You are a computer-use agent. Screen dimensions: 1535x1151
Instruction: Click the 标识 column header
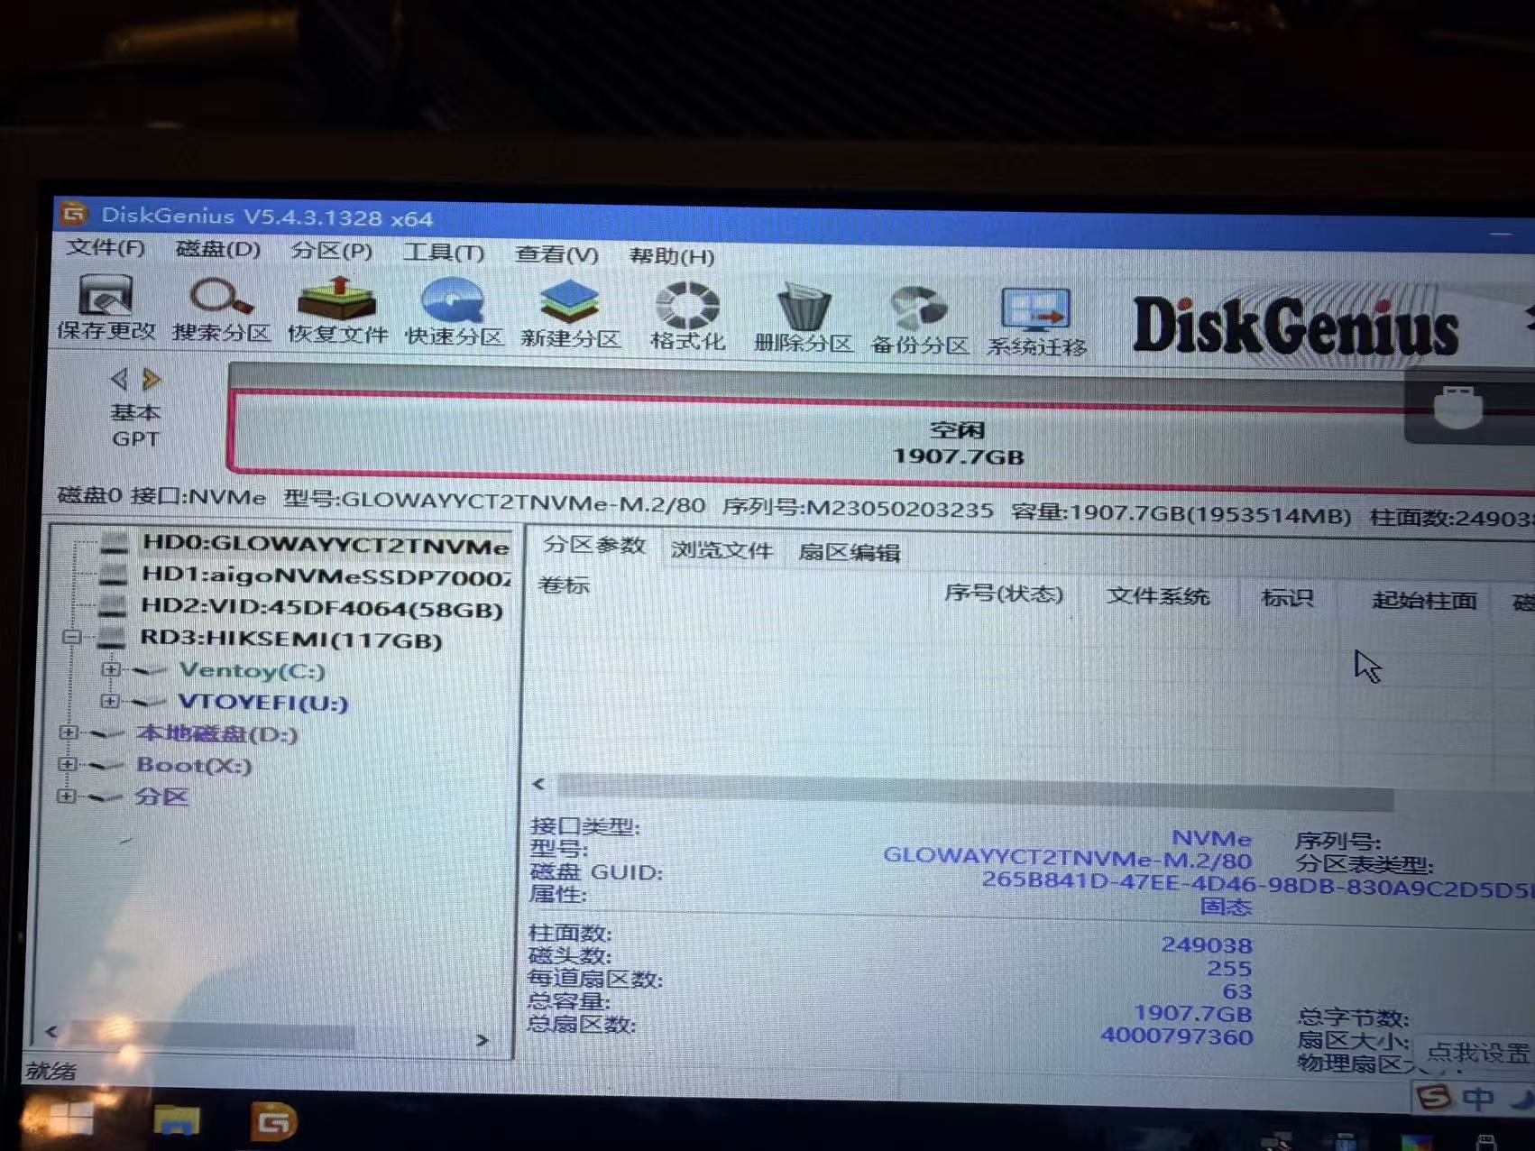tap(1287, 598)
